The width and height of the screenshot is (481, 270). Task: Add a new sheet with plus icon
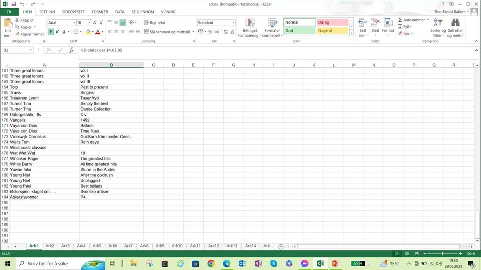(x=281, y=246)
